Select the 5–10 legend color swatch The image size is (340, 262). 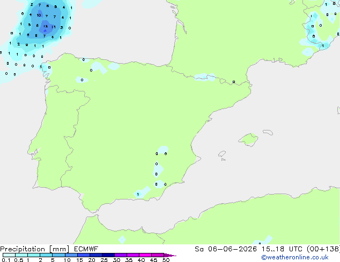click(x=58, y=255)
